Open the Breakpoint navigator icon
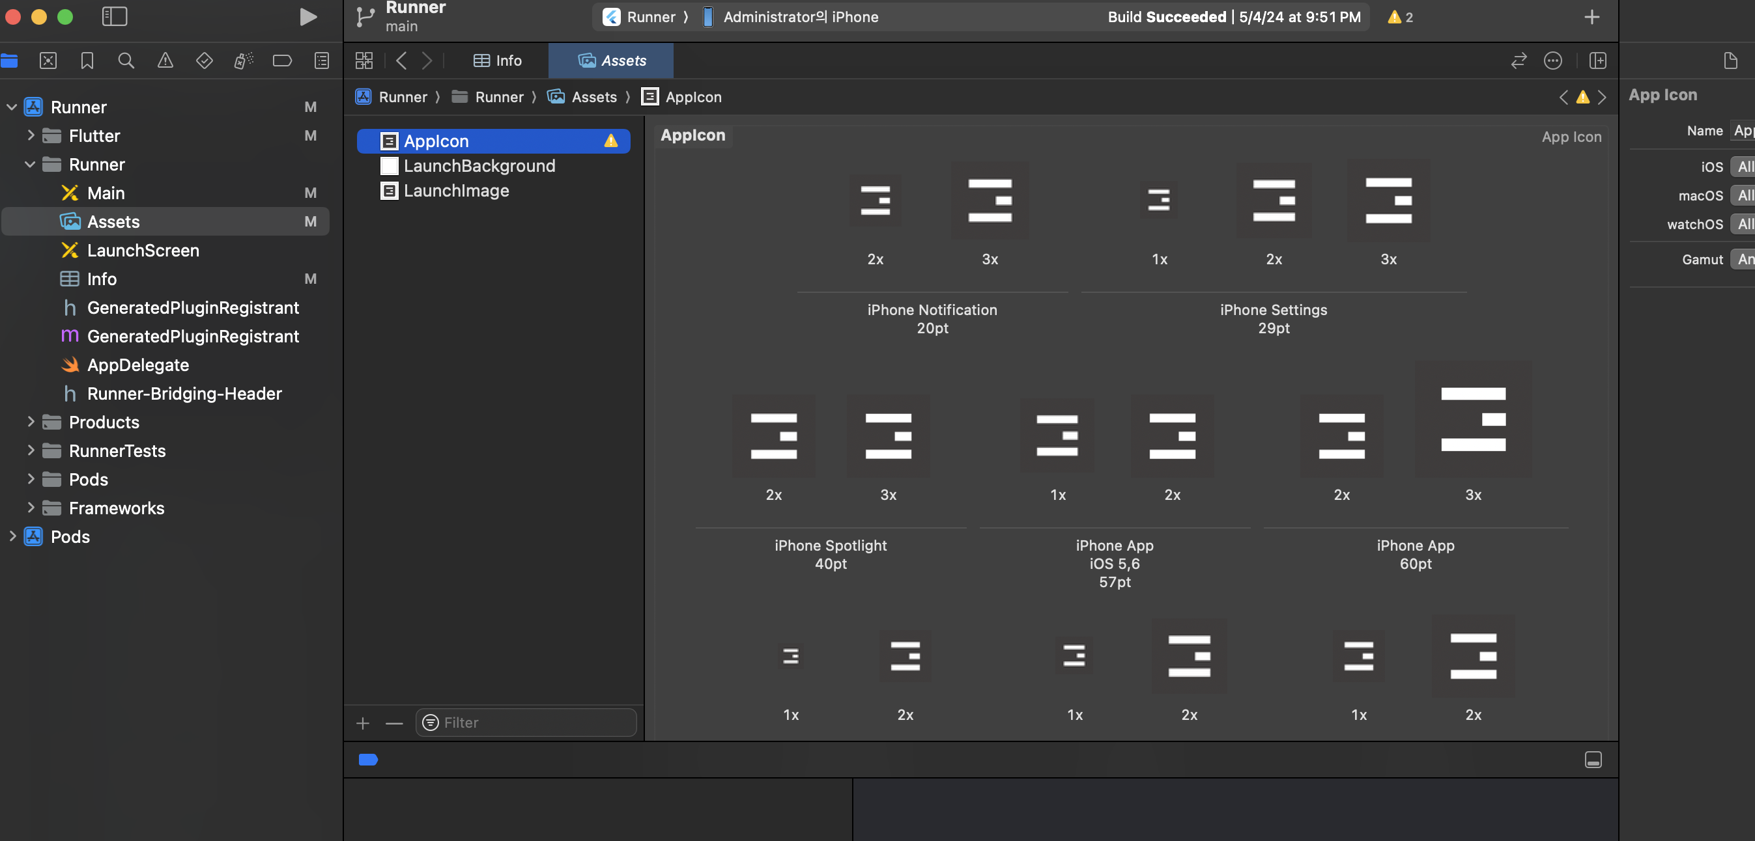The width and height of the screenshot is (1755, 841). [x=282, y=61]
